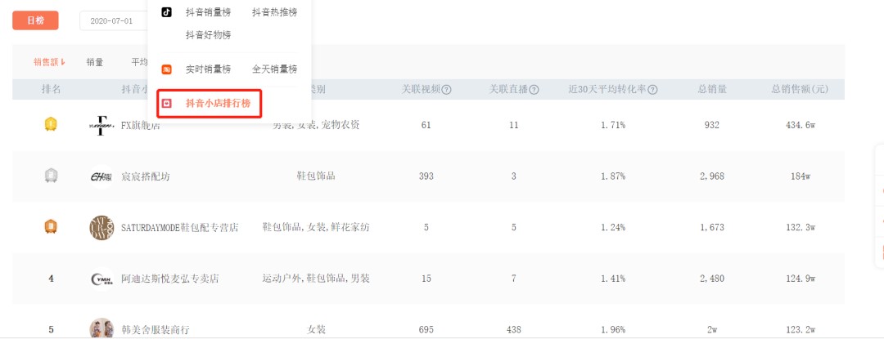Screen dimensions: 884x339
Task: Click help icon next to 近30天平均转化率
Action: tap(653, 90)
